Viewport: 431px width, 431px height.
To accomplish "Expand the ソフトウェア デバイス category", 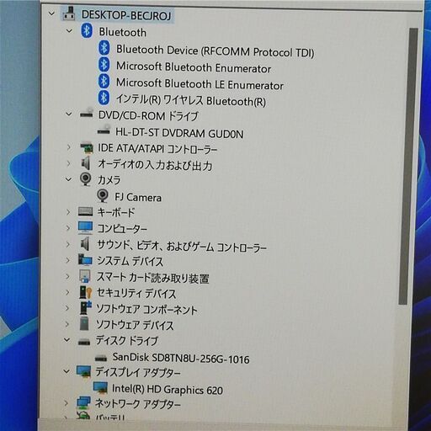I will [67, 324].
